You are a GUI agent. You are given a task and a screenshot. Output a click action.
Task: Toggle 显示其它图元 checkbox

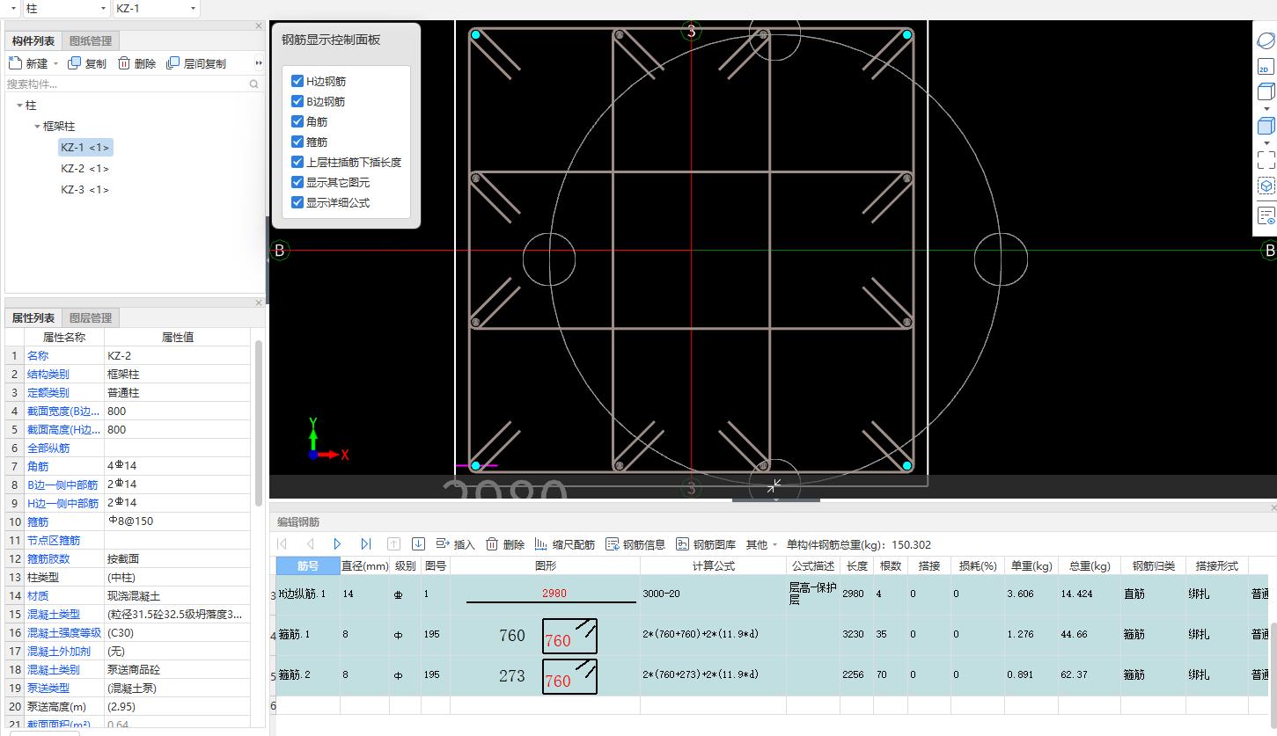coord(297,182)
